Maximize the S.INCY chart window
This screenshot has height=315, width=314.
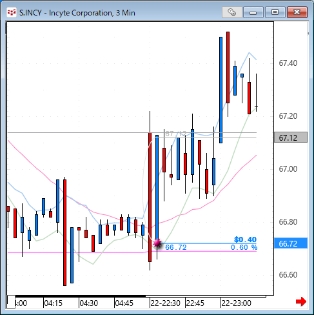(275, 12)
